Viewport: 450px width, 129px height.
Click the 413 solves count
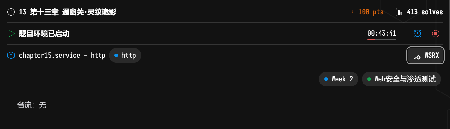[425, 12]
